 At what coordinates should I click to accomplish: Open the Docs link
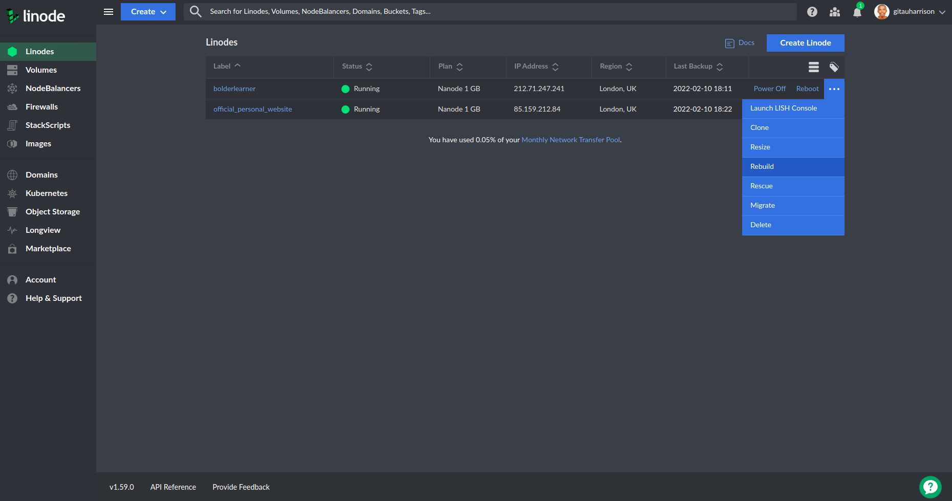click(x=746, y=42)
